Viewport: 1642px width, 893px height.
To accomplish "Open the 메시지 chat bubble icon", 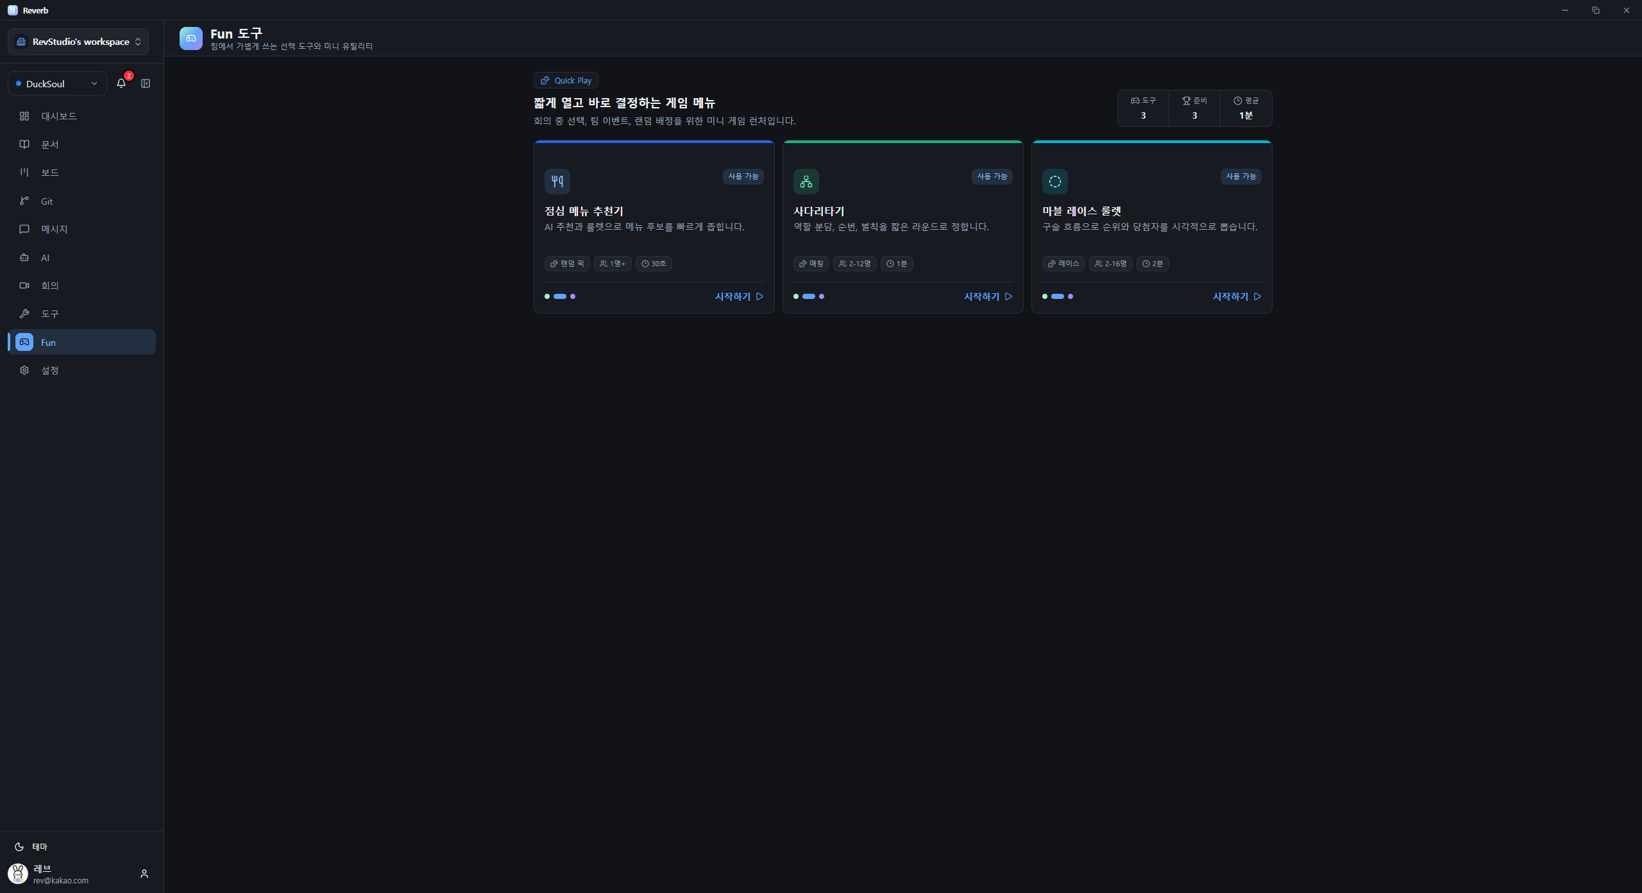I will pyautogui.click(x=24, y=229).
